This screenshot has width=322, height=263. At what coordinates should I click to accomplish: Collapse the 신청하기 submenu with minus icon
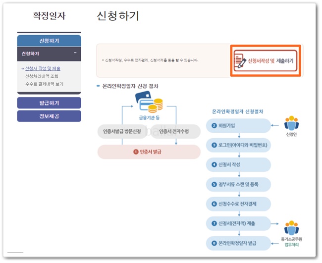point(75,53)
